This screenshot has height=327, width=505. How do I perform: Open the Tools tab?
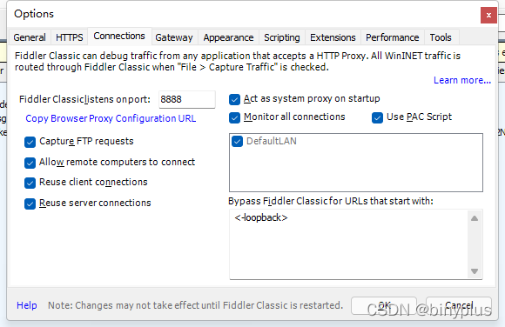point(441,37)
